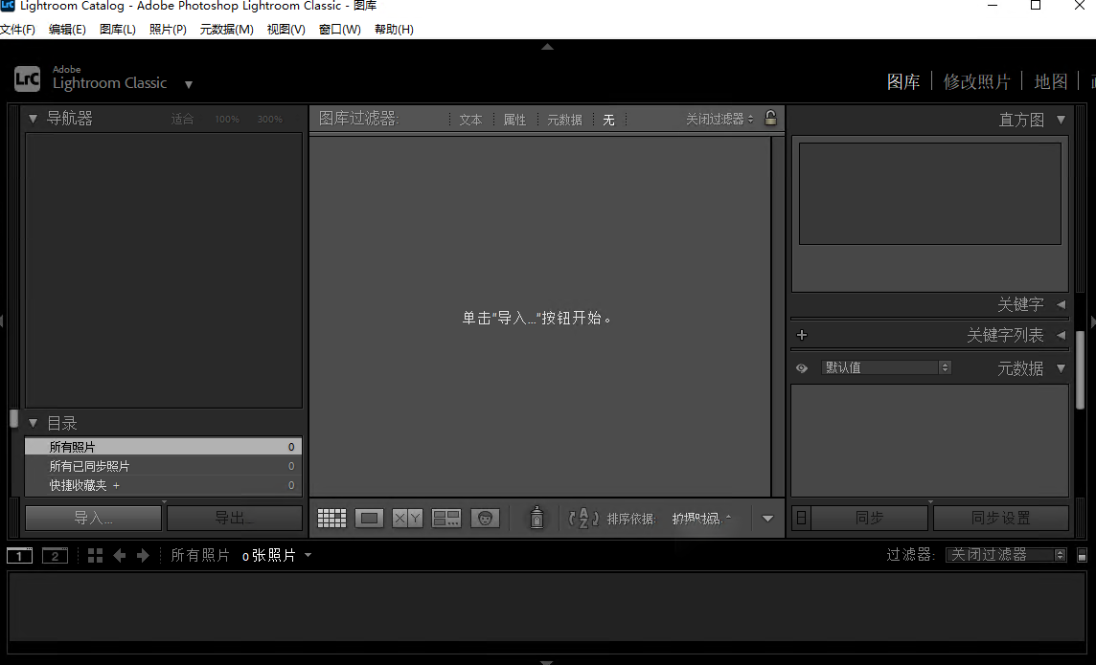The height and width of the screenshot is (665, 1096).
Task: Click the LrC logo icon
Action: click(27, 78)
